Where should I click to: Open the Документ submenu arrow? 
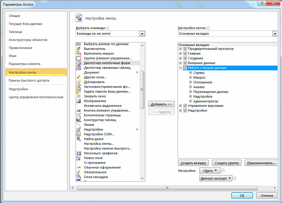[x=137, y=72]
